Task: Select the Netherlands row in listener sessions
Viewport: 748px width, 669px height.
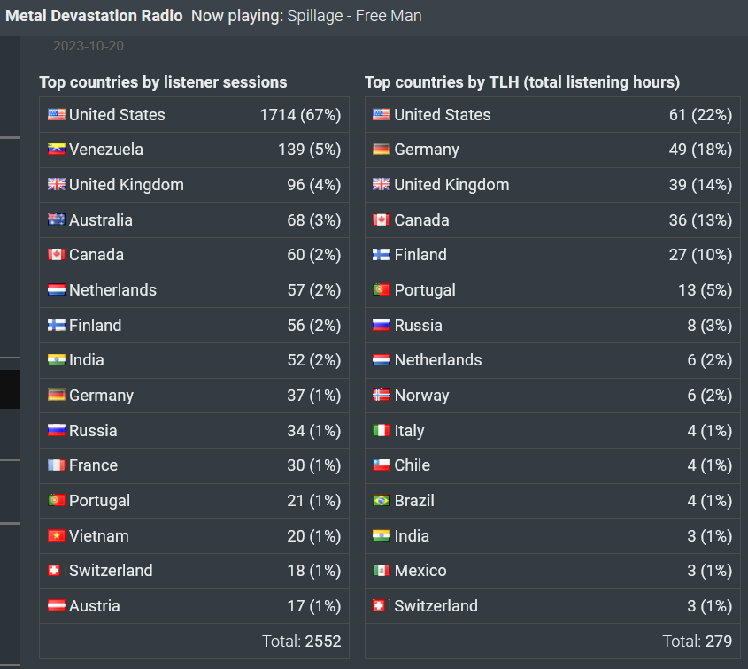Action: point(194,290)
